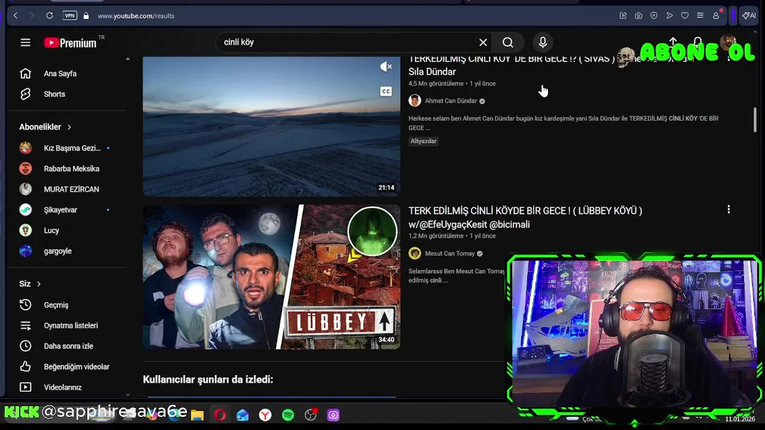Reload the page with the refresh icon
This screenshot has height=430, width=765.
click(50, 16)
